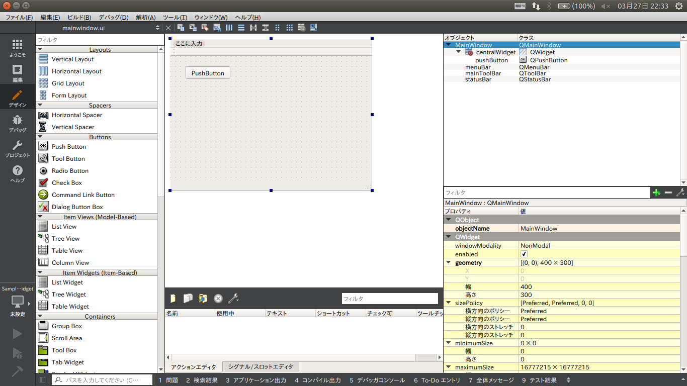Open デバッグ mode in left sidebar

18,124
